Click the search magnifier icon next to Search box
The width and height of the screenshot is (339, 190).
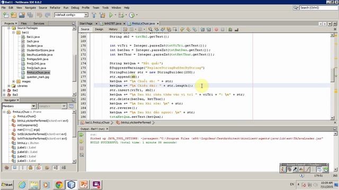(x=296, y=8)
